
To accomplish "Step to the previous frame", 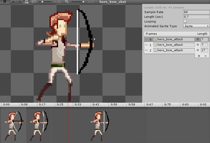I will click(13, 2).
